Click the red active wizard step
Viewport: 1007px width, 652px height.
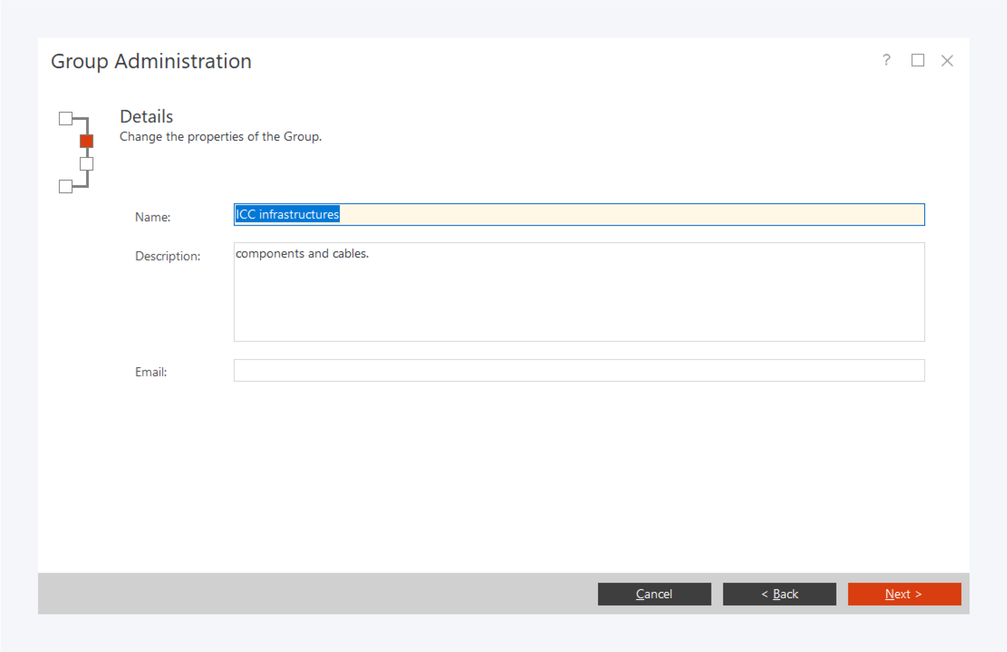[87, 141]
